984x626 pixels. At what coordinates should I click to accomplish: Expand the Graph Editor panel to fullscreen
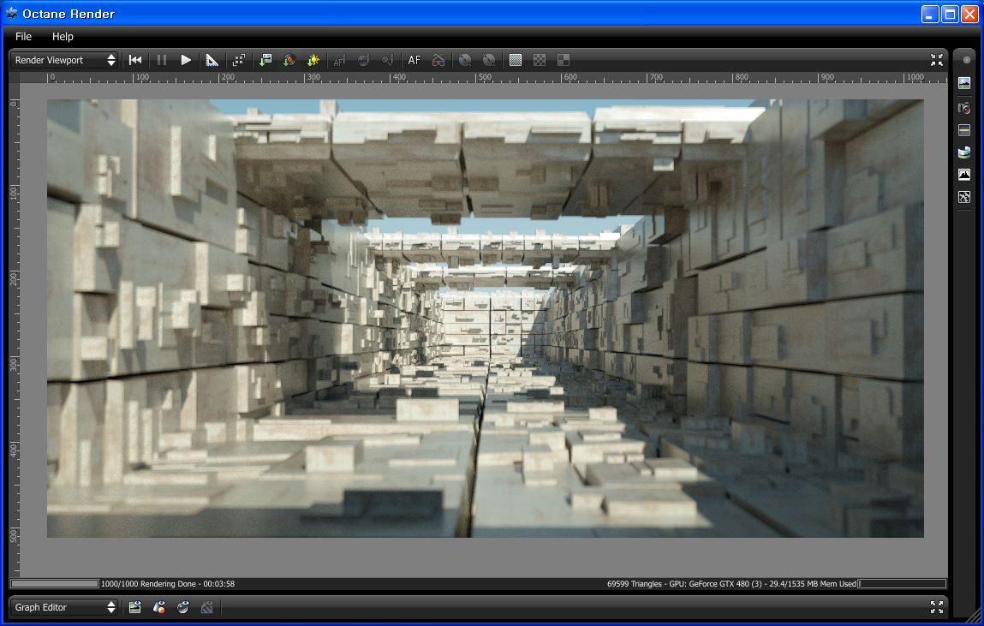click(x=936, y=606)
